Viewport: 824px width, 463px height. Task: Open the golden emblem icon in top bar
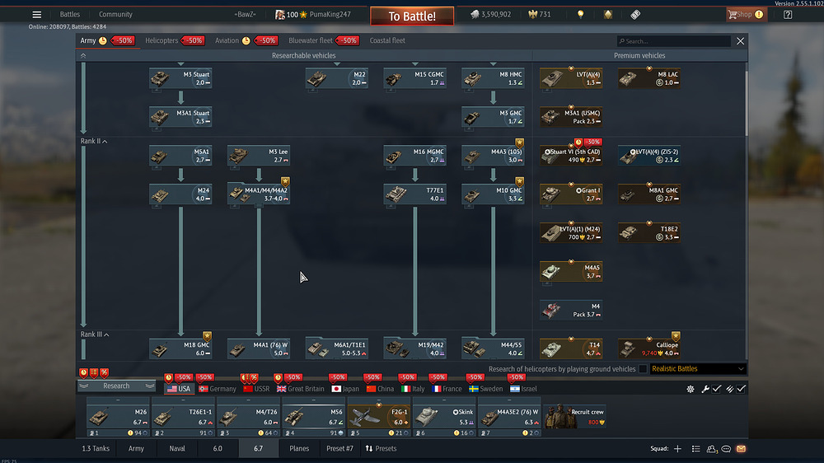(x=608, y=15)
